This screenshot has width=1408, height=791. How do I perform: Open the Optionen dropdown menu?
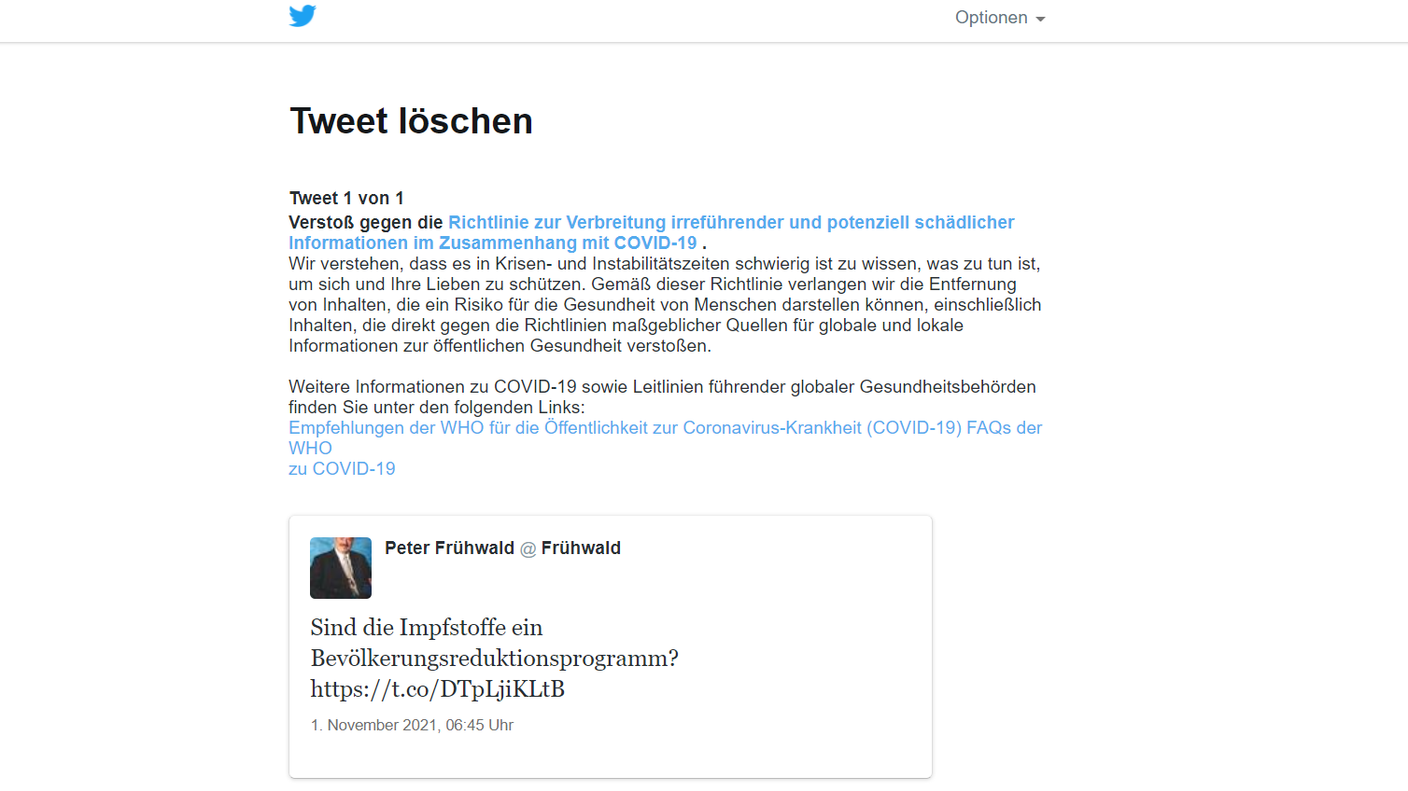pyautogui.click(x=1000, y=18)
